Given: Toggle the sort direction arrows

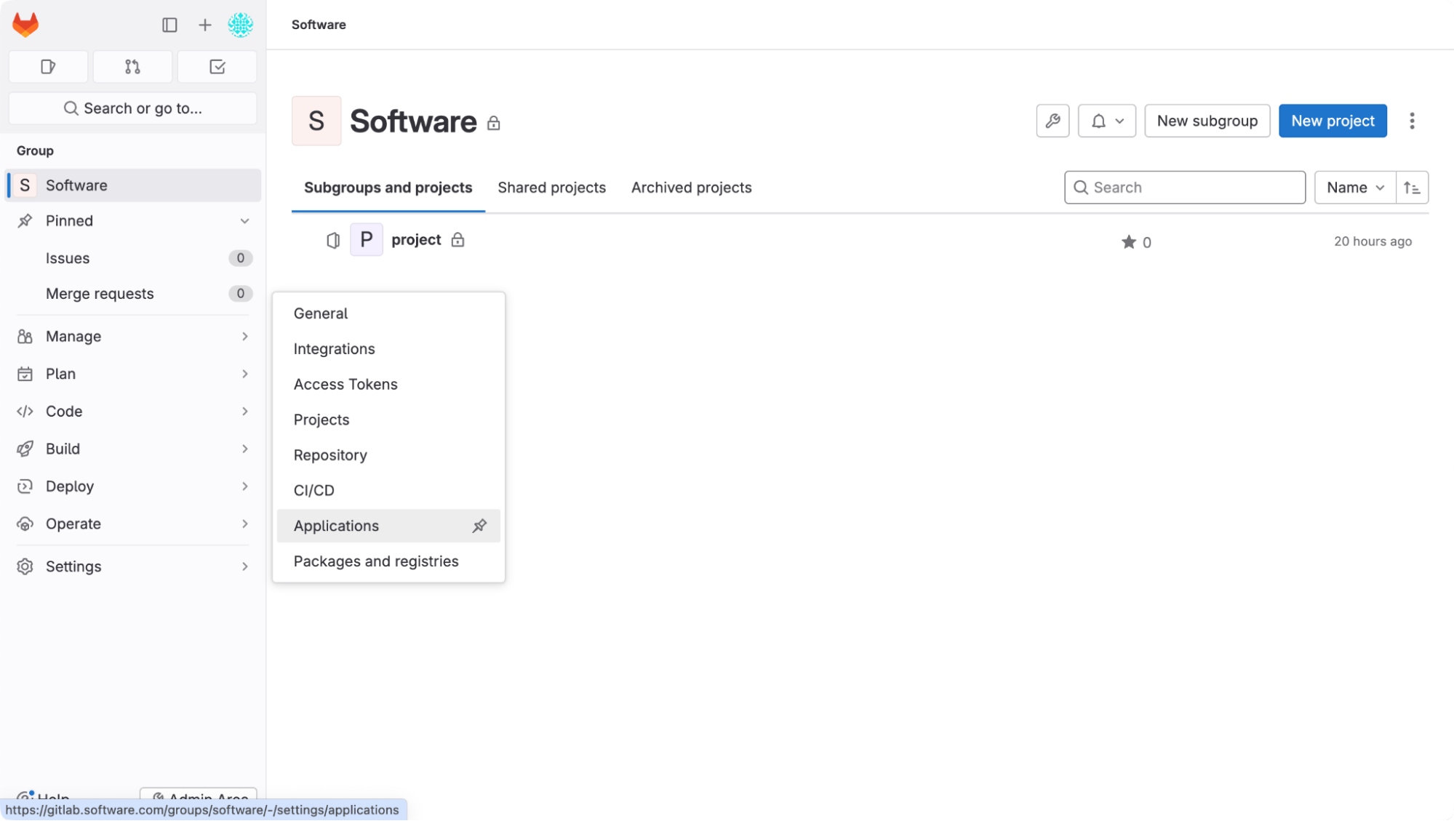Looking at the screenshot, I should point(1412,187).
